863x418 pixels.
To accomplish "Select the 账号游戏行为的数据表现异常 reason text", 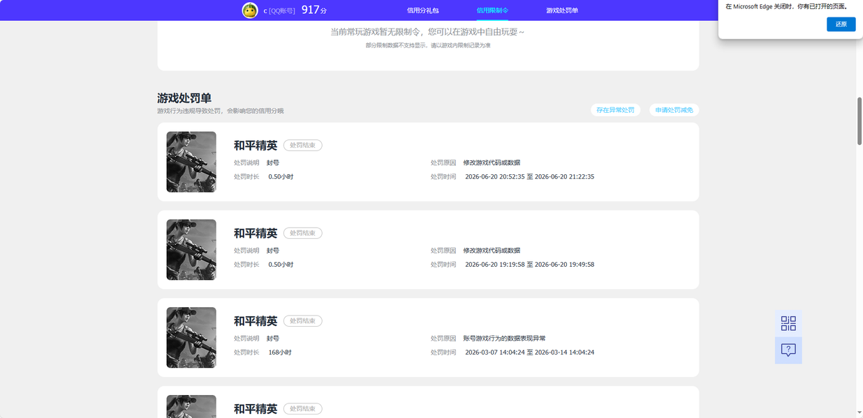I will [x=504, y=339].
